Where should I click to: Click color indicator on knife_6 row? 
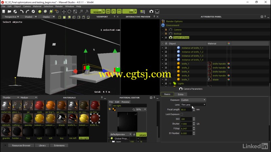pos(229,75)
